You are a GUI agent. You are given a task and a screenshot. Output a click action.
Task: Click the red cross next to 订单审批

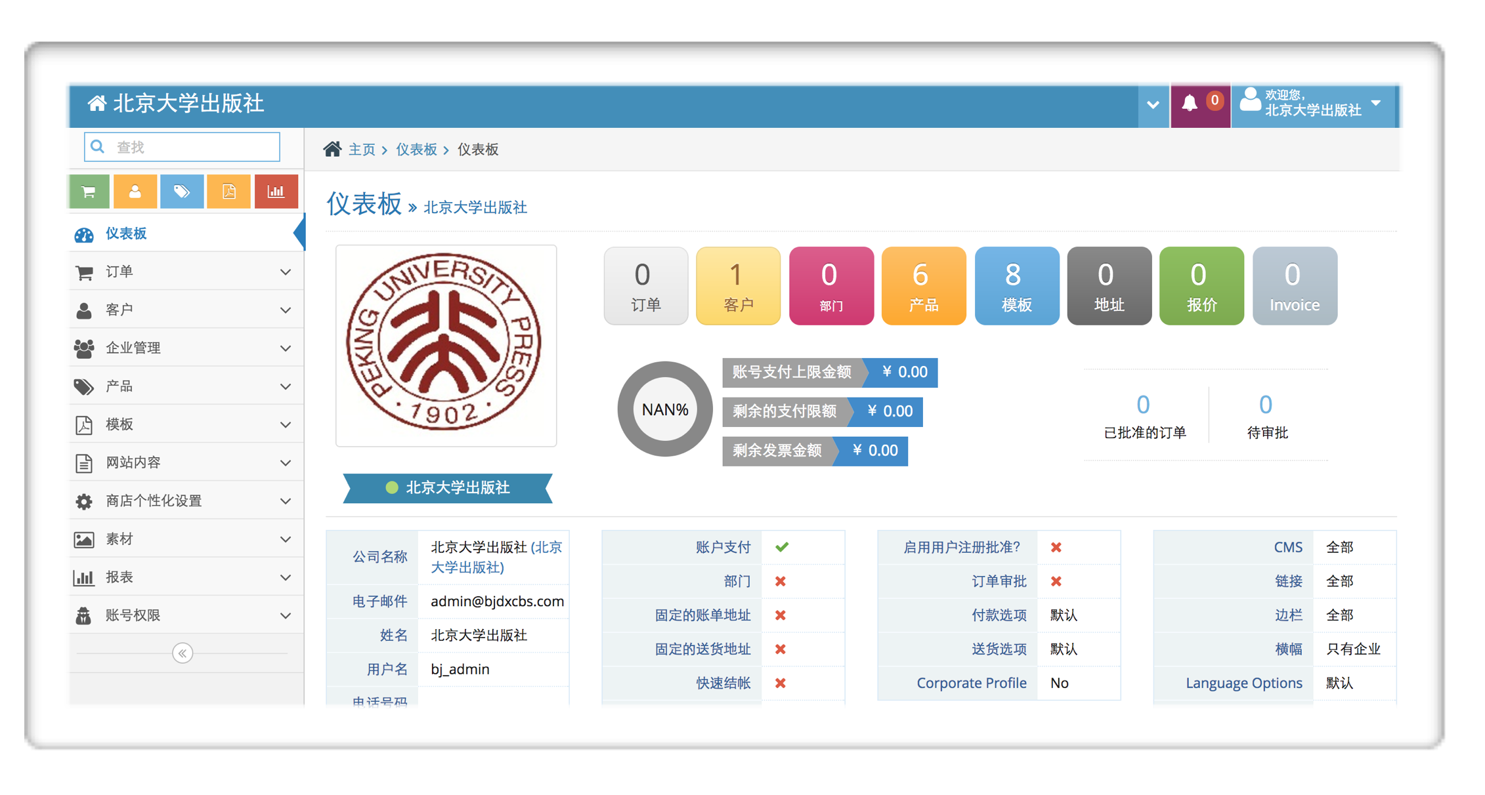click(x=1056, y=581)
